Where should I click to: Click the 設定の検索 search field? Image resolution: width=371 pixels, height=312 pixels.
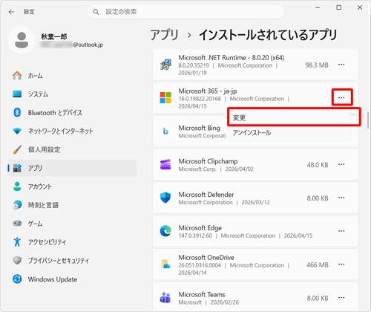click(x=185, y=12)
